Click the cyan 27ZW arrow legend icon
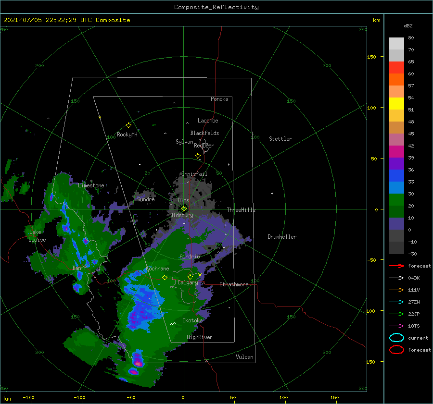433x404 pixels. point(396,302)
